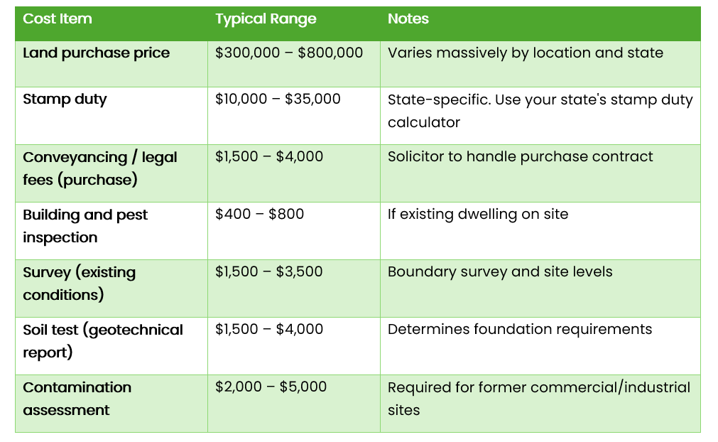Select the "Survey (existing conditions)" cell

tap(79, 284)
